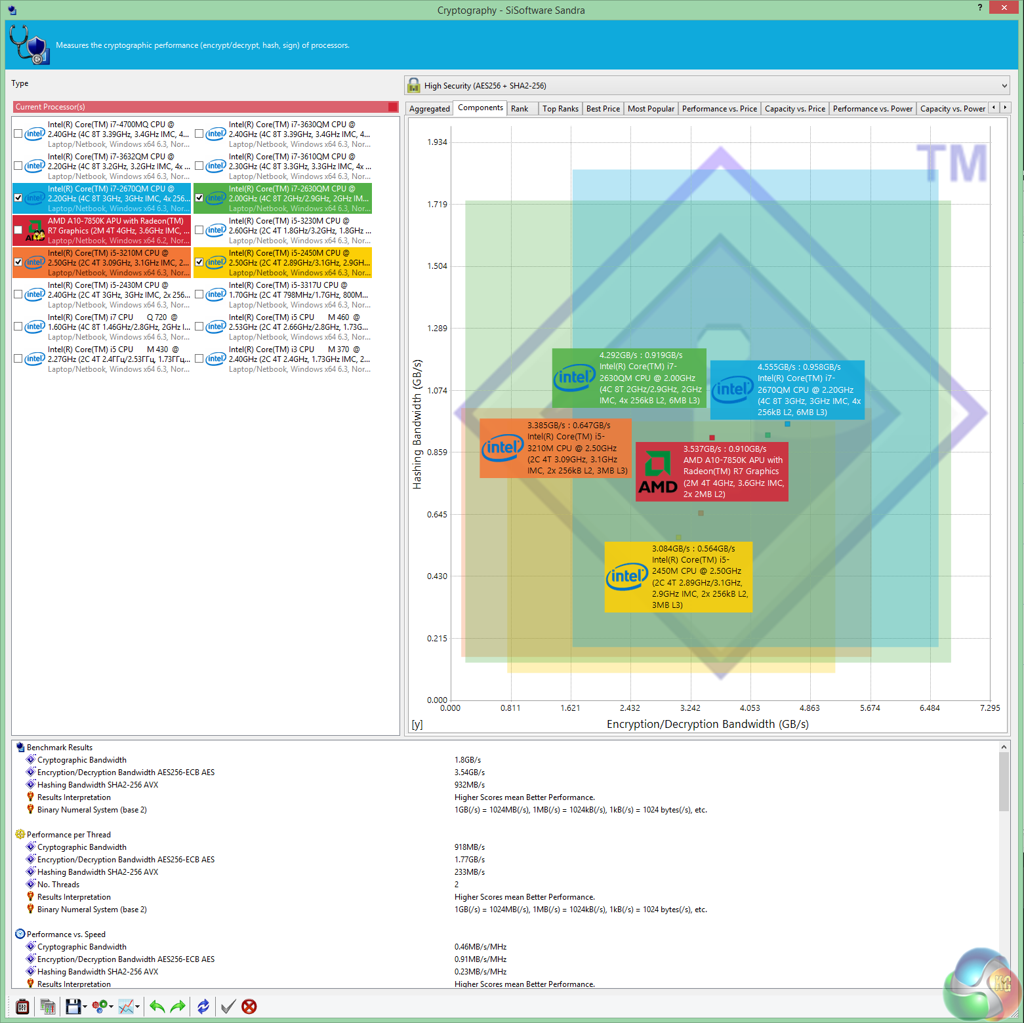Viewport: 1024px width, 1023px height.
Task: Select the i5-3230M processor row
Action: coord(283,230)
